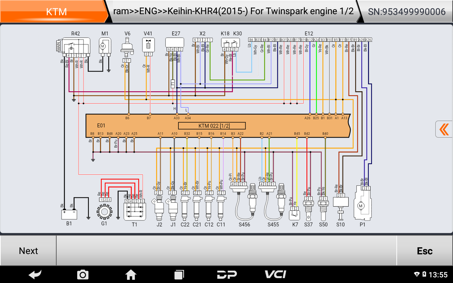Tap the Android back arrow icon
453x283 pixels.
pyautogui.click(x=35, y=274)
